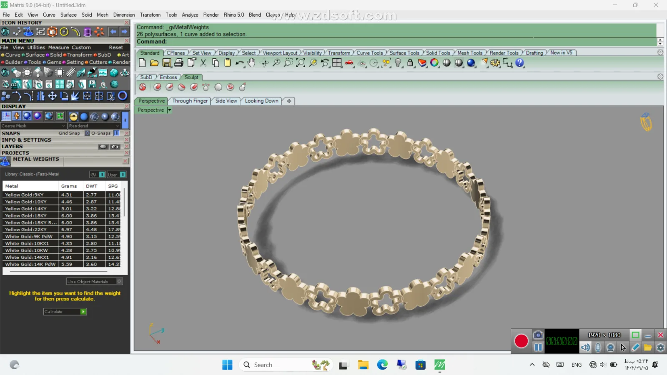Click the blue ring torus icon
Image resolution: width=667 pixels, height=375 pixels.
123,96
